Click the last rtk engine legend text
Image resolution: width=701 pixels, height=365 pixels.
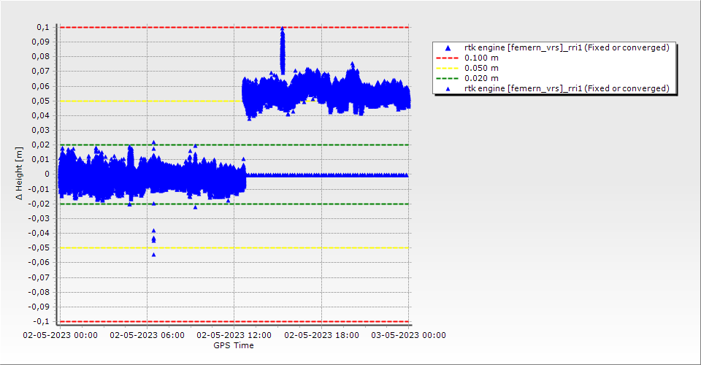pyautogui.click(x=567, y=88)
